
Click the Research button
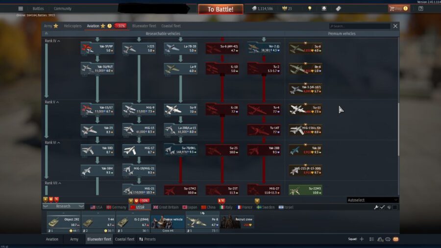(63, 206)
